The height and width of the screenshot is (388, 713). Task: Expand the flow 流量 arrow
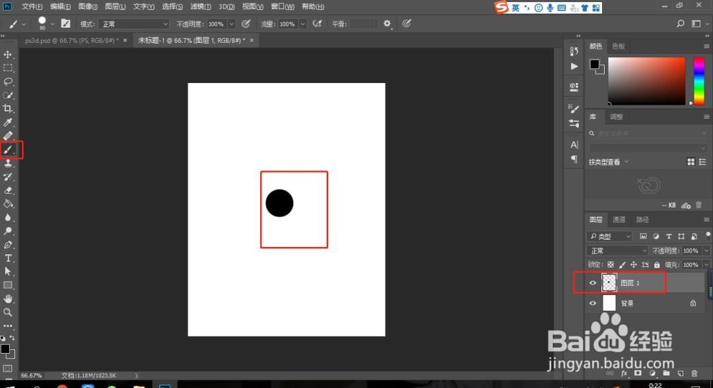(303, 24)
